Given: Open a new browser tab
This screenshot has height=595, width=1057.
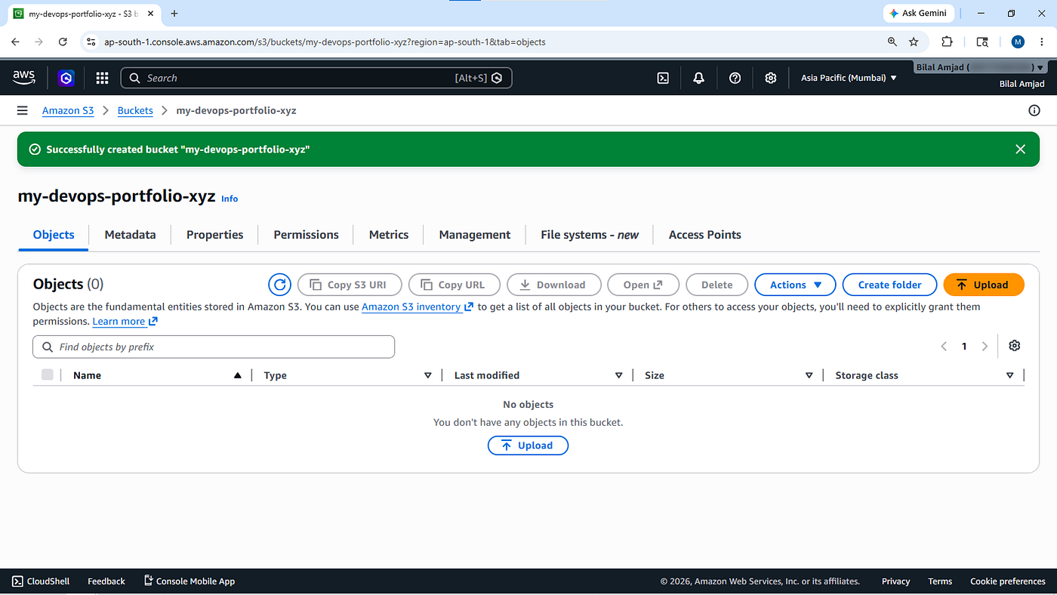Looking at the screenshot, I should pyautogui.click(x=174, y=14).
